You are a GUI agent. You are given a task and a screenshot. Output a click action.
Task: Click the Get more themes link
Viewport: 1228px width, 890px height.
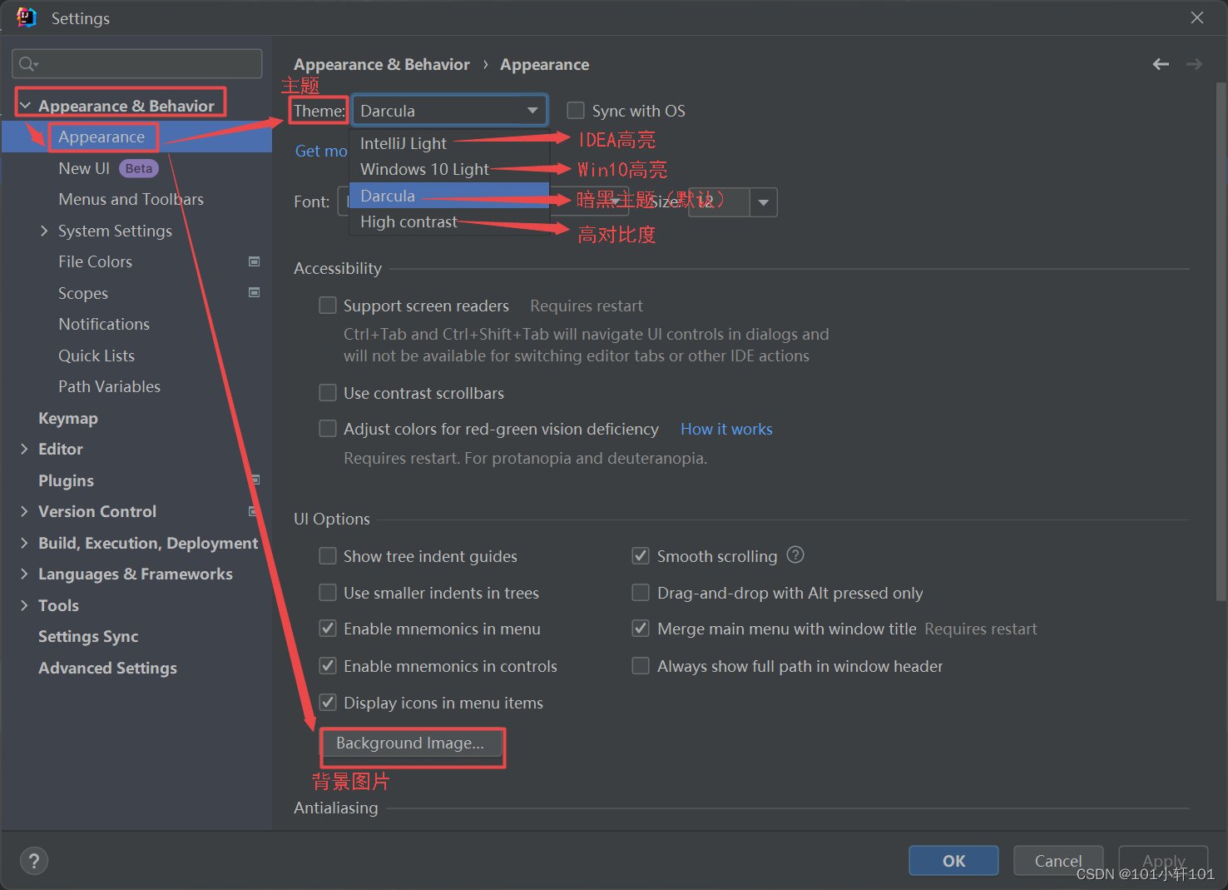321,151
